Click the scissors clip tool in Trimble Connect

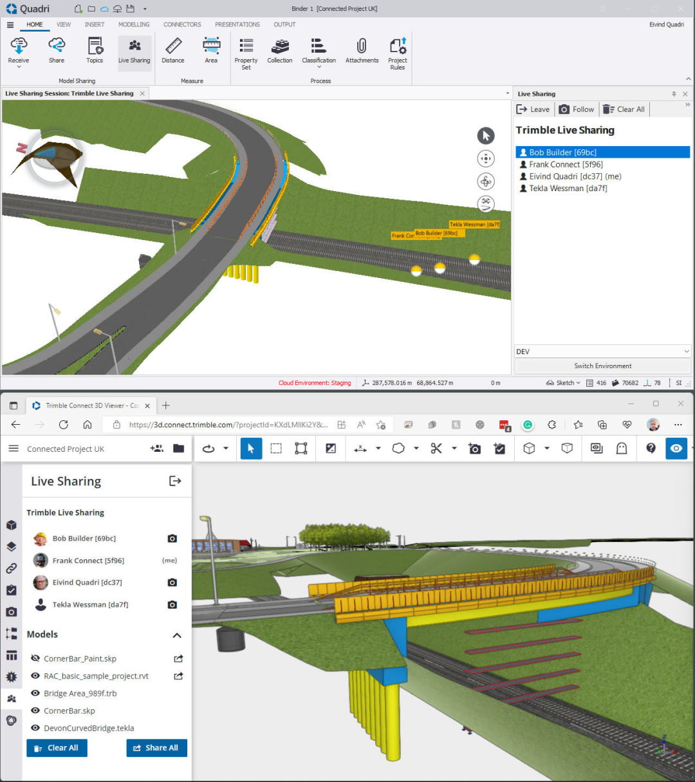click(x=436, y=449)
